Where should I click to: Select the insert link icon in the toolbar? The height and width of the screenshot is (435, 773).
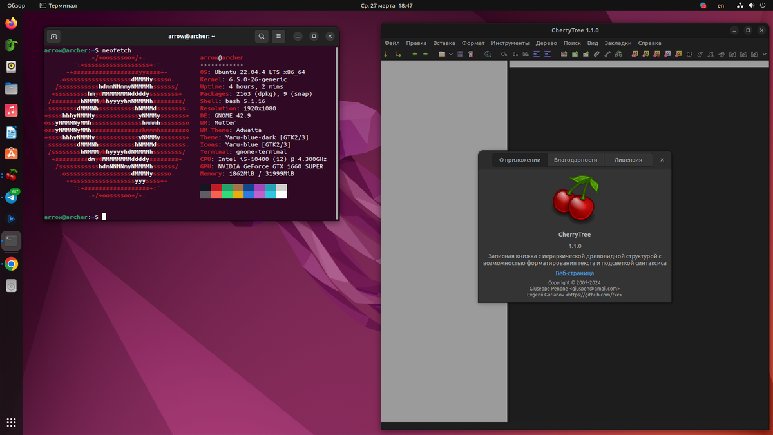[x=607, y=54]
